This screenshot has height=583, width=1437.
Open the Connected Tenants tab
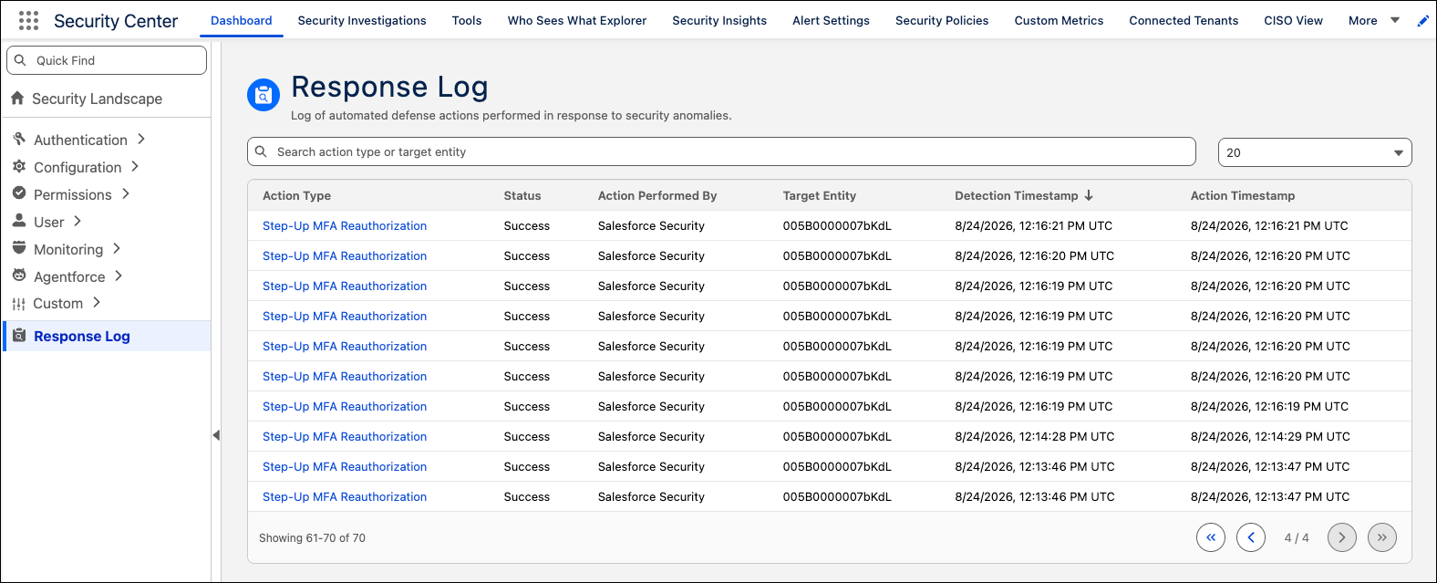[1184, 20]
